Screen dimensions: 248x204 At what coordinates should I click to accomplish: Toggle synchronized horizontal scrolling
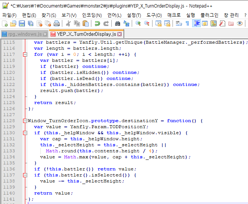click(x=167, y=23)
